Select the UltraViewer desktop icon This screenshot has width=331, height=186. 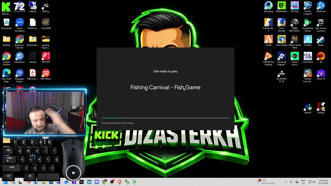(19, 58)
